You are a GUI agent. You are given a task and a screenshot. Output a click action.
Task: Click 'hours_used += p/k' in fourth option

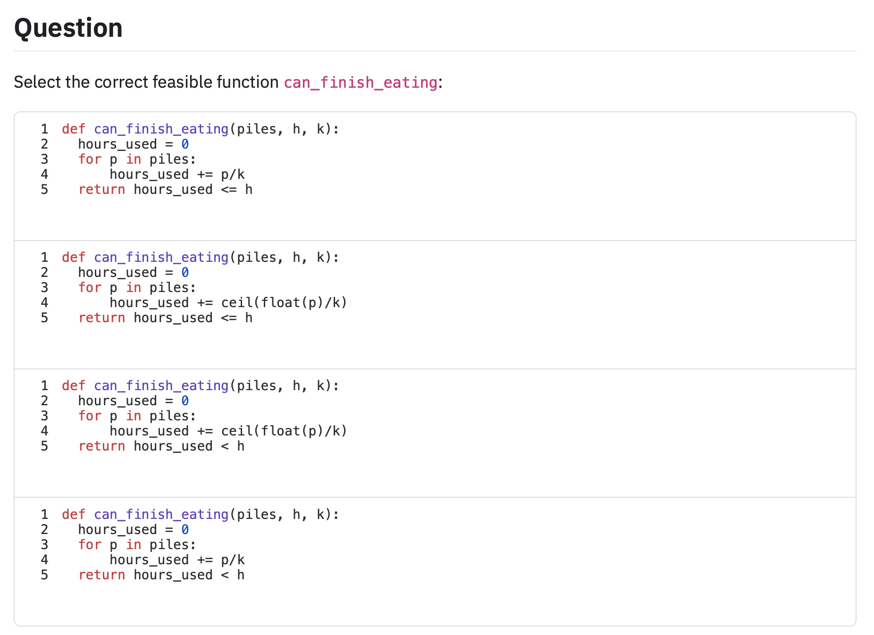click(177, 560)
